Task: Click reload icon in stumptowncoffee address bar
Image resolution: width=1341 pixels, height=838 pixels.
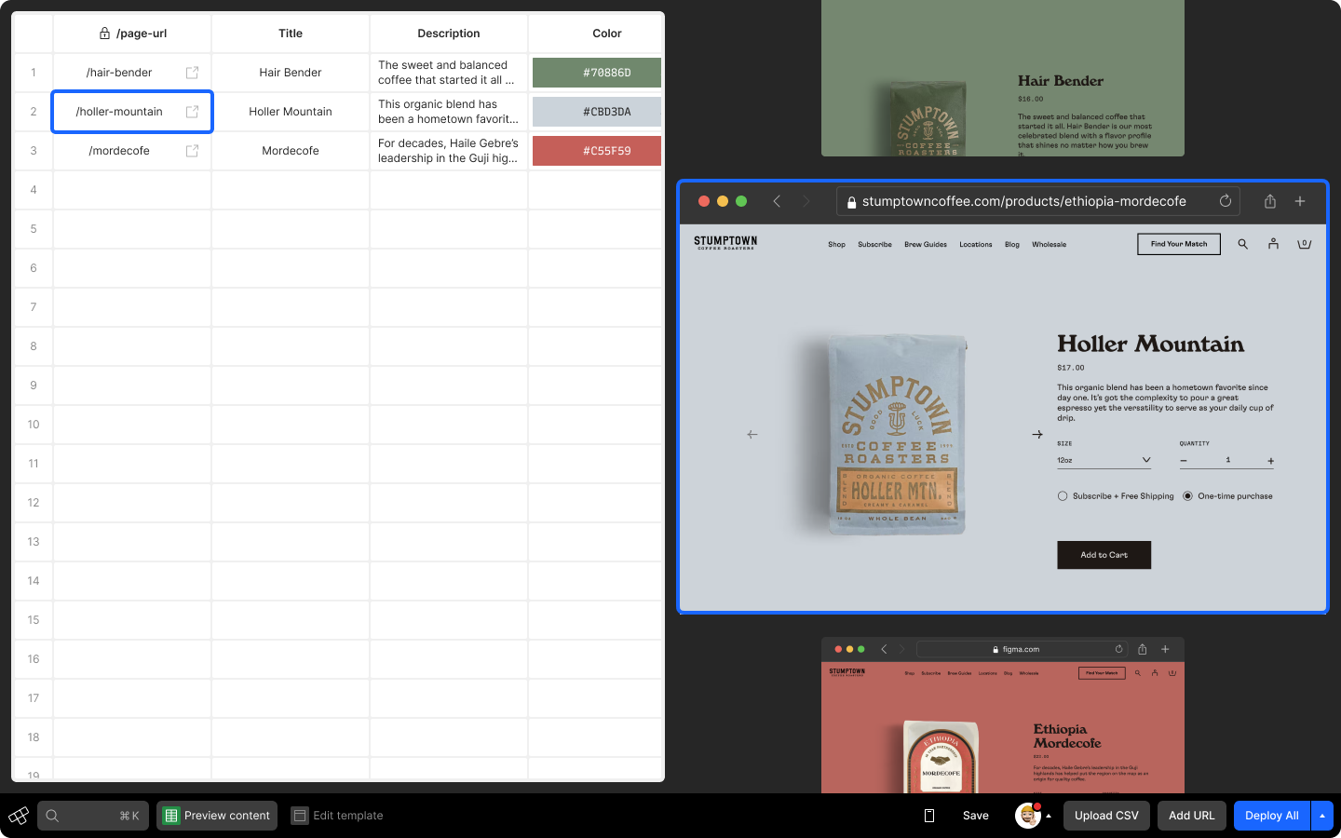Action: point(1226,201)
